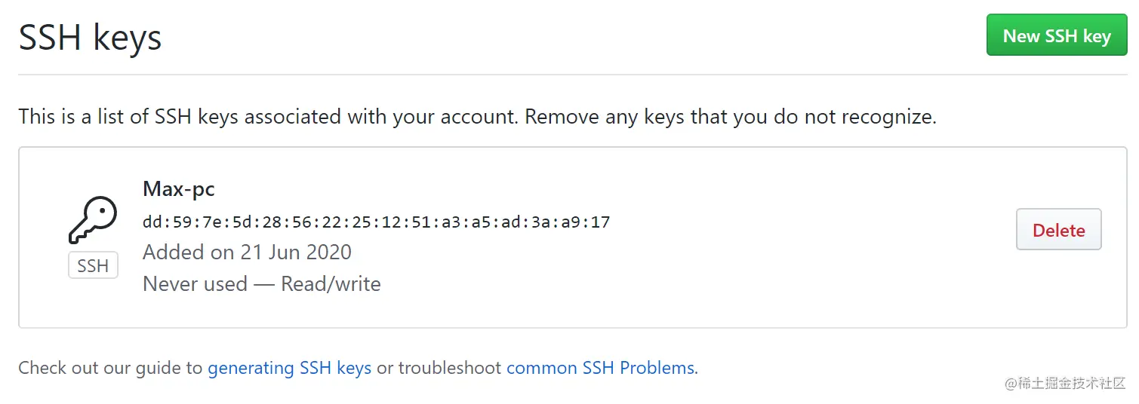Viewport: 1139px width, 404px height.
Task: Click the SSH badge under the key icon
Action: (x=93, y=266)
